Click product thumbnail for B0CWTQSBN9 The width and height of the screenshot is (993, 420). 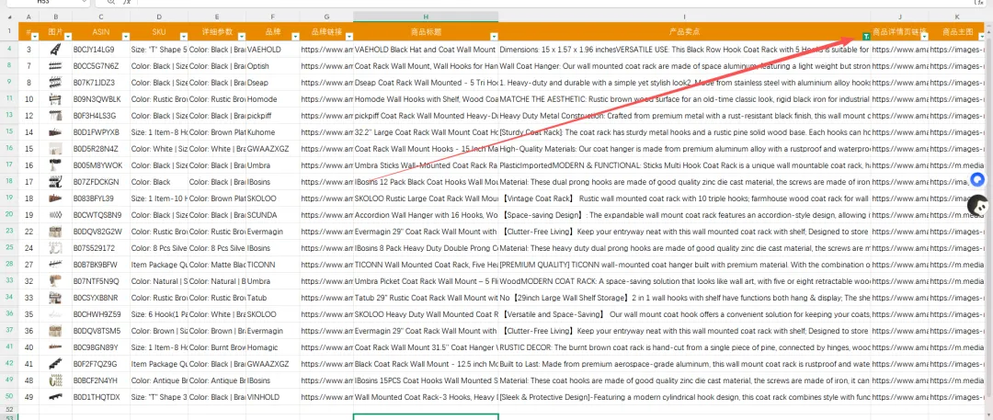(x=56, y=215)
